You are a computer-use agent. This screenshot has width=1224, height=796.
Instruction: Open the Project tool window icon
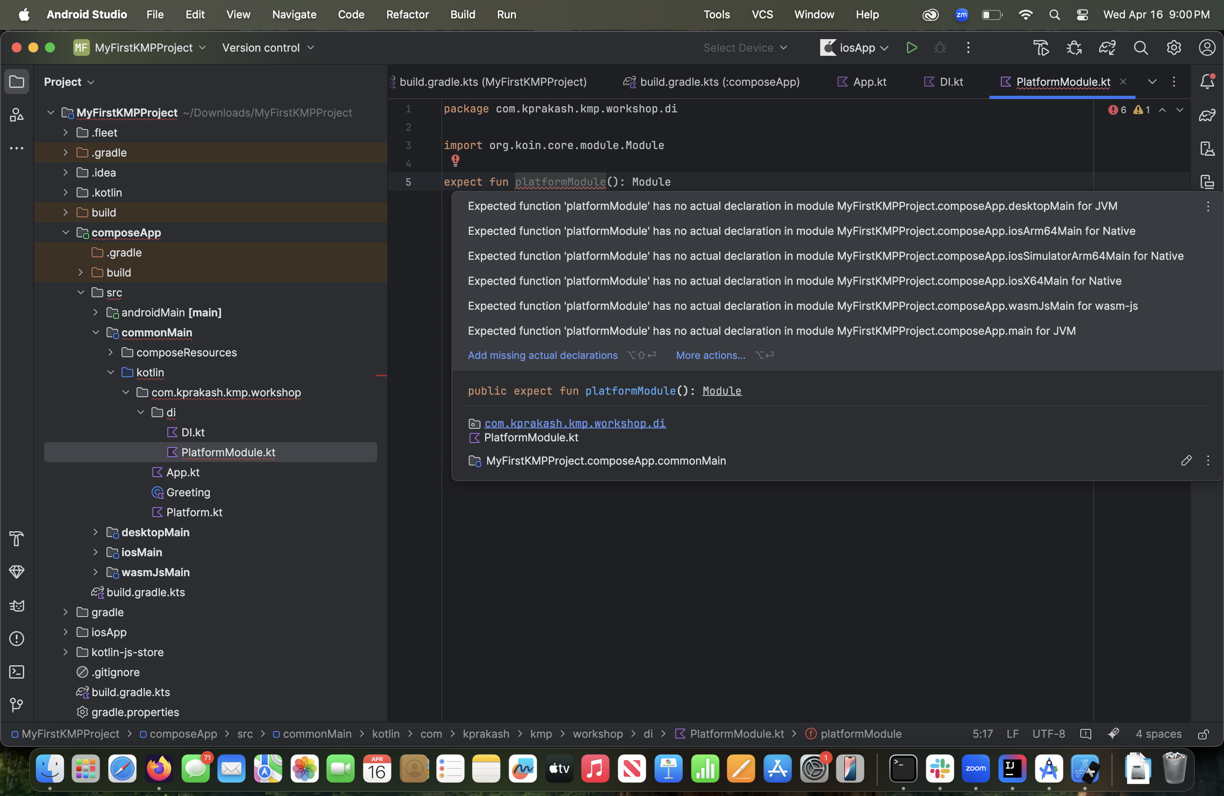[x=17, y=82]
